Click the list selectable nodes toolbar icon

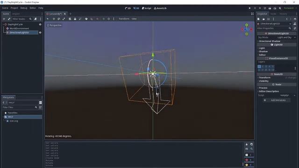(70, 19)
